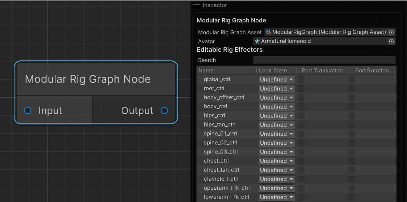Open Lock State dropdown for global_ctrl
This screenshot has height=202, width=407.
(x=277, y=79)
